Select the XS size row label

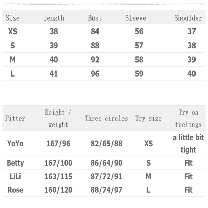coord(12,31)
